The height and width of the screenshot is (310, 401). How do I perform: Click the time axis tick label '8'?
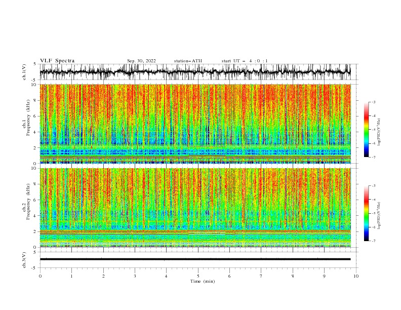pyautogui.click(x=293, y=276)
